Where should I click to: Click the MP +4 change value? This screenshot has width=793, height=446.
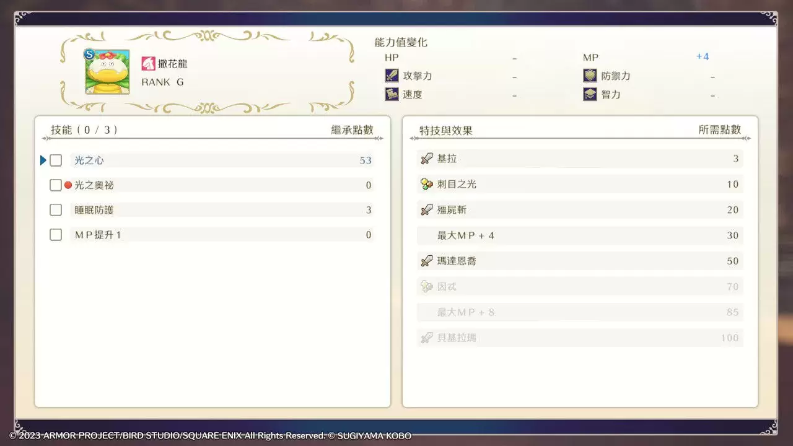(702, 56)
